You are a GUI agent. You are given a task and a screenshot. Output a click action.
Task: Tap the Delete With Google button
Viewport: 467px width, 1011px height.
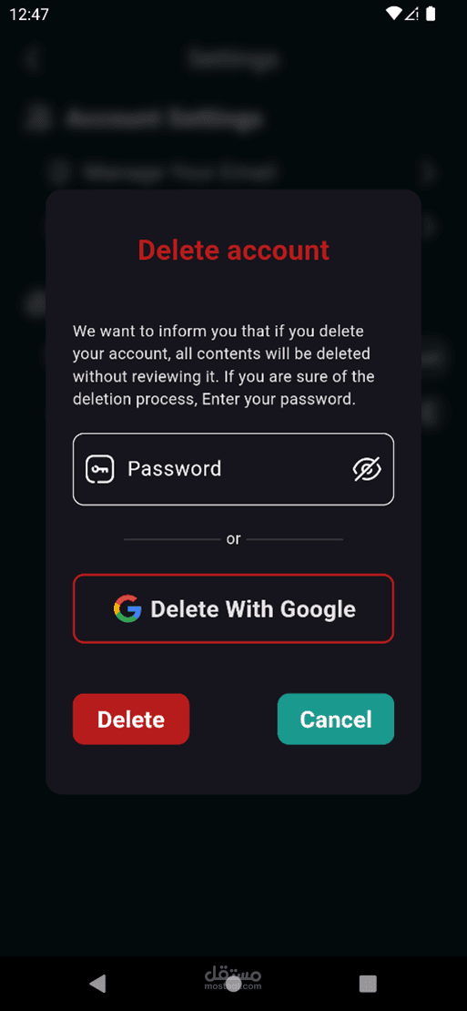[233, 608]
